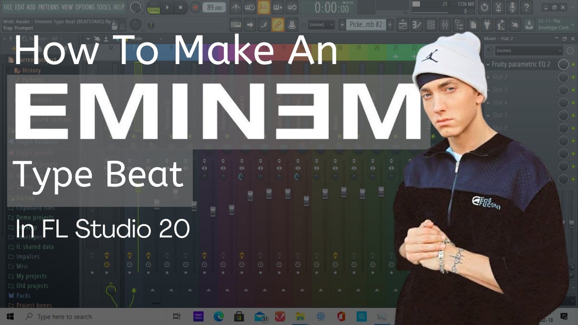Click the Play button

click(x=168, y=7)
